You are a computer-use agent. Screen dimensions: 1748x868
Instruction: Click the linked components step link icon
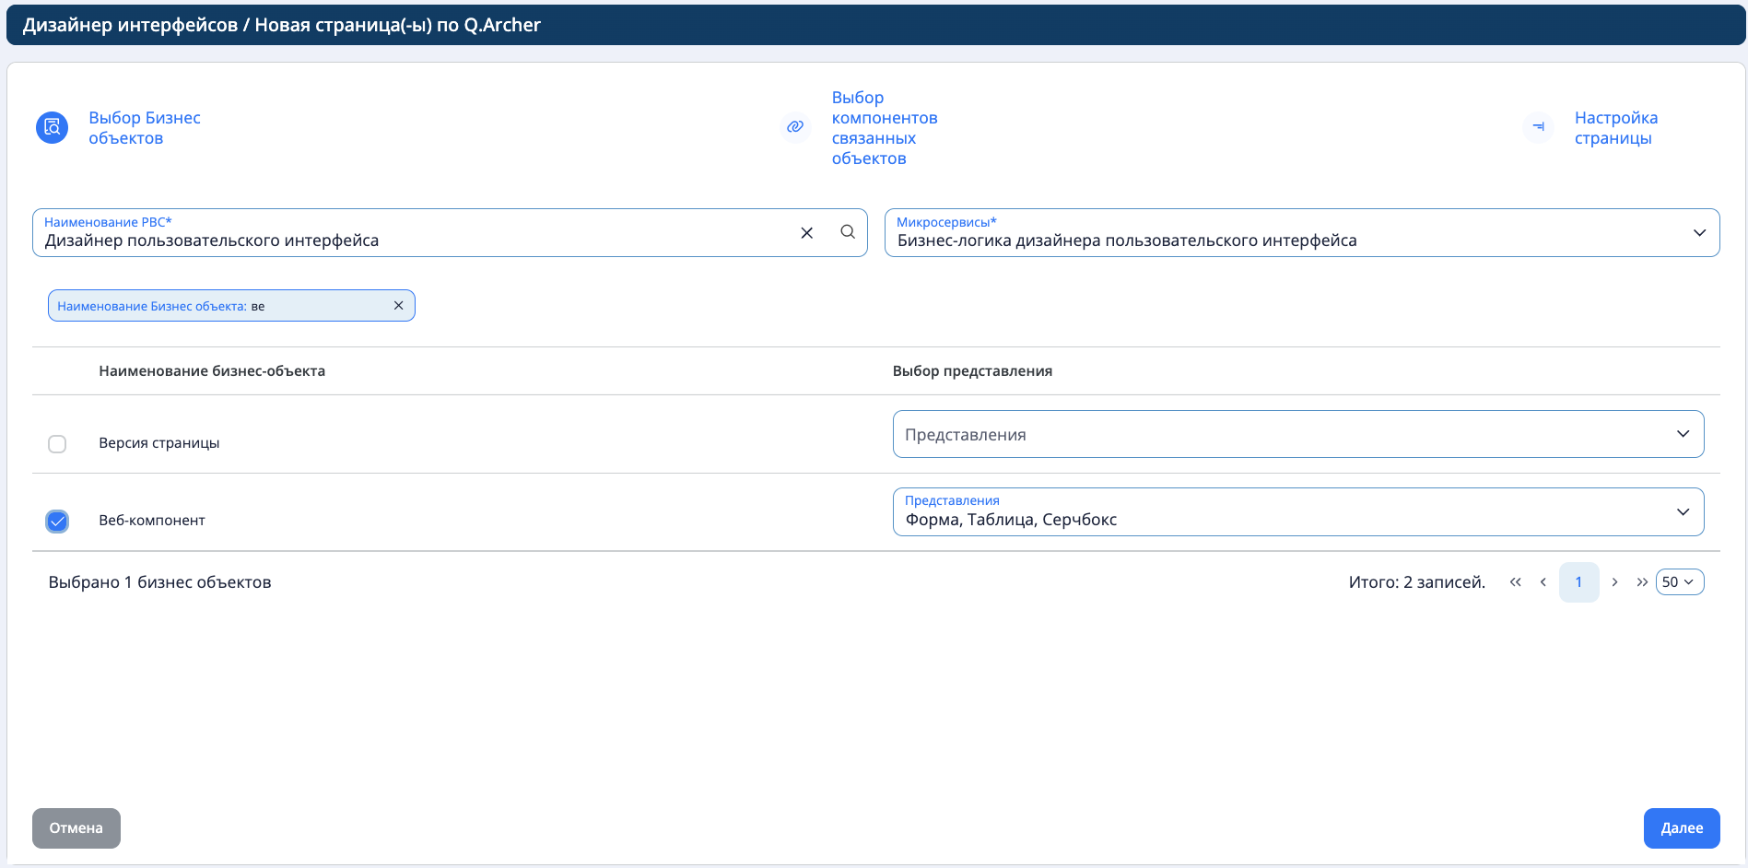[795, 127]
